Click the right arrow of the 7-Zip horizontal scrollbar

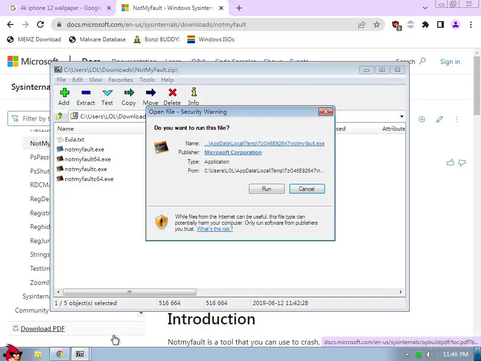pyautogui.click(x=401, y=292)
